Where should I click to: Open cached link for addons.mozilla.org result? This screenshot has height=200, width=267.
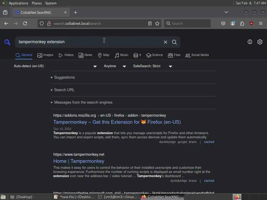209,142
